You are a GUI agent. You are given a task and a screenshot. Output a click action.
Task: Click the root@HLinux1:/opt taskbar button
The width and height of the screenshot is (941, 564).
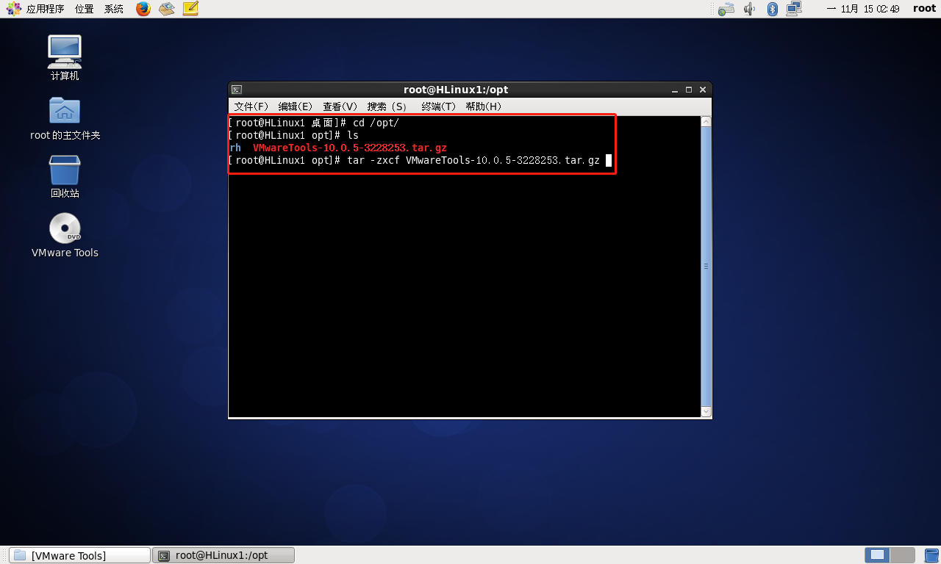coord(223,555)
